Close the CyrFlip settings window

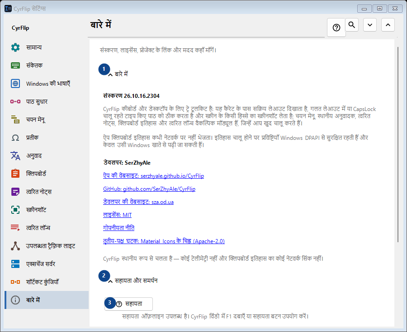(x=395, y=9)
